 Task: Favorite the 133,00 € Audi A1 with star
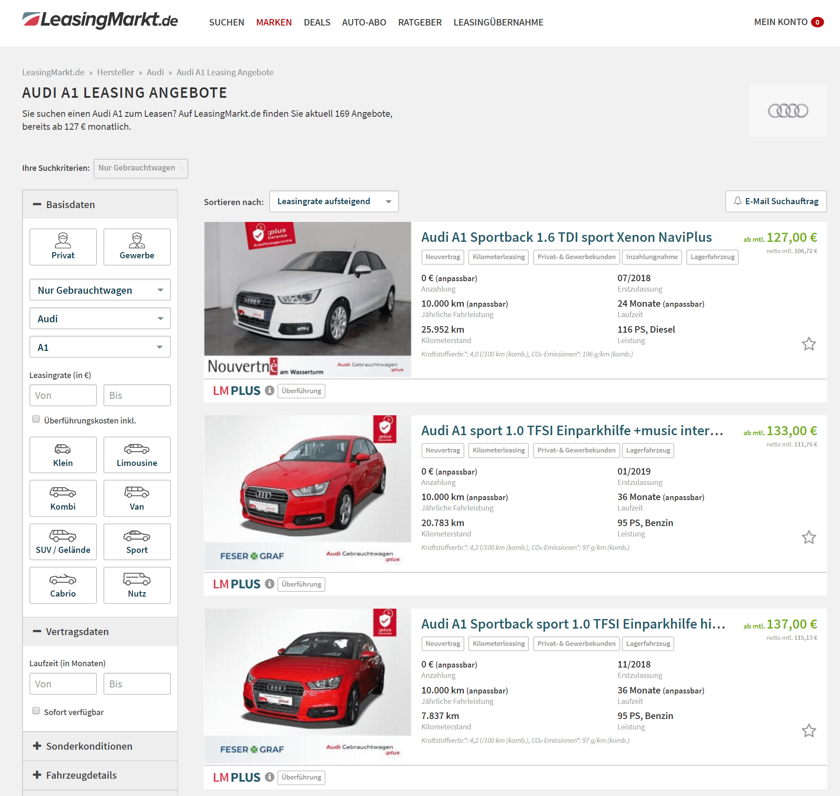click(x=808, y=537)
